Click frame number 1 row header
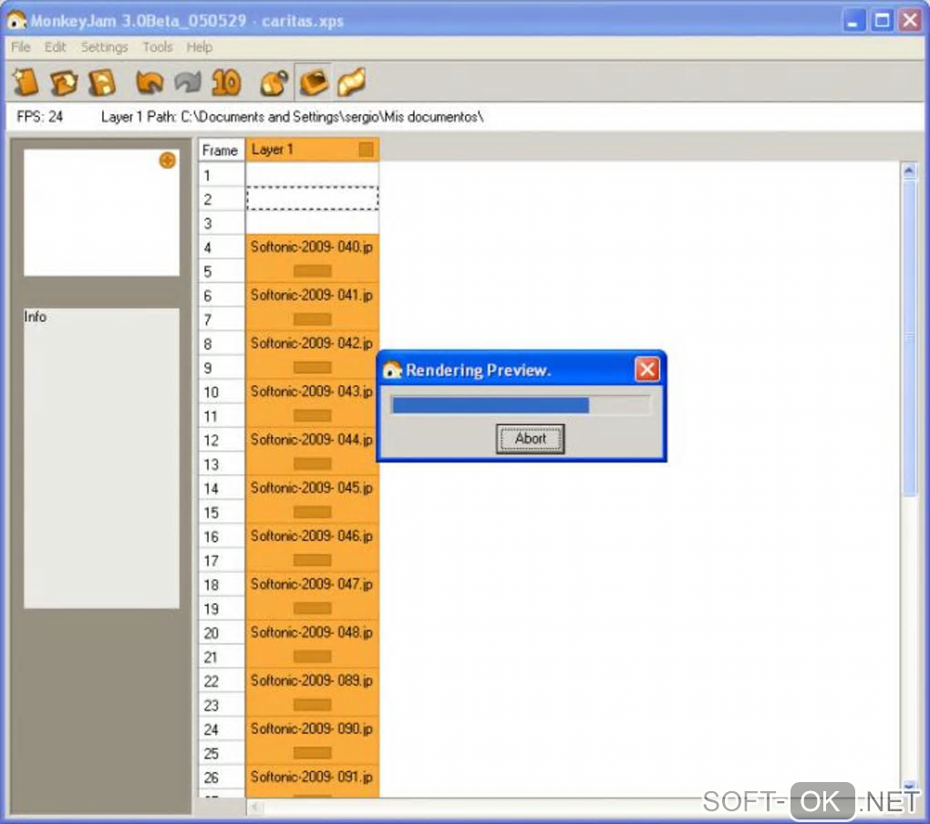The width and height of the screenshot is (930, 824). pyautogui.click(x=222, y=175)
